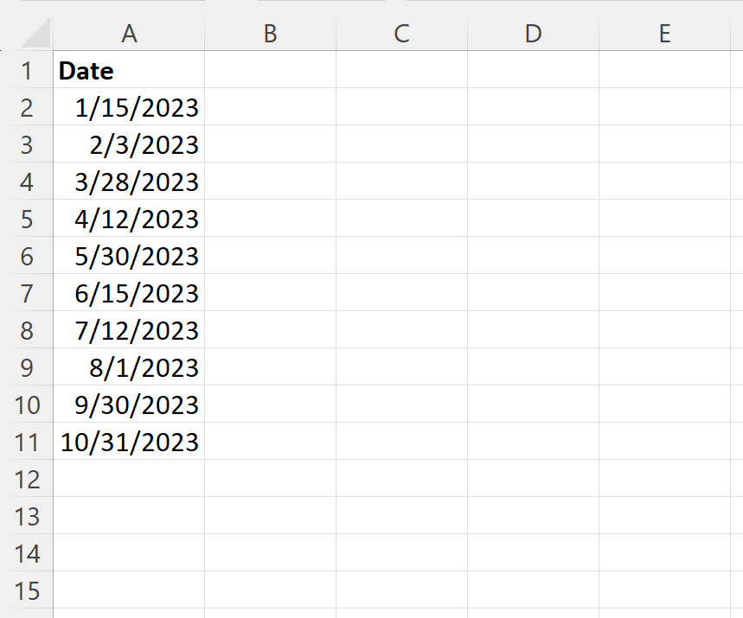Click empty cell B2 next to 1/15/2023
Viewport: 743px width, 618px height.
click(x=270, y=107)
